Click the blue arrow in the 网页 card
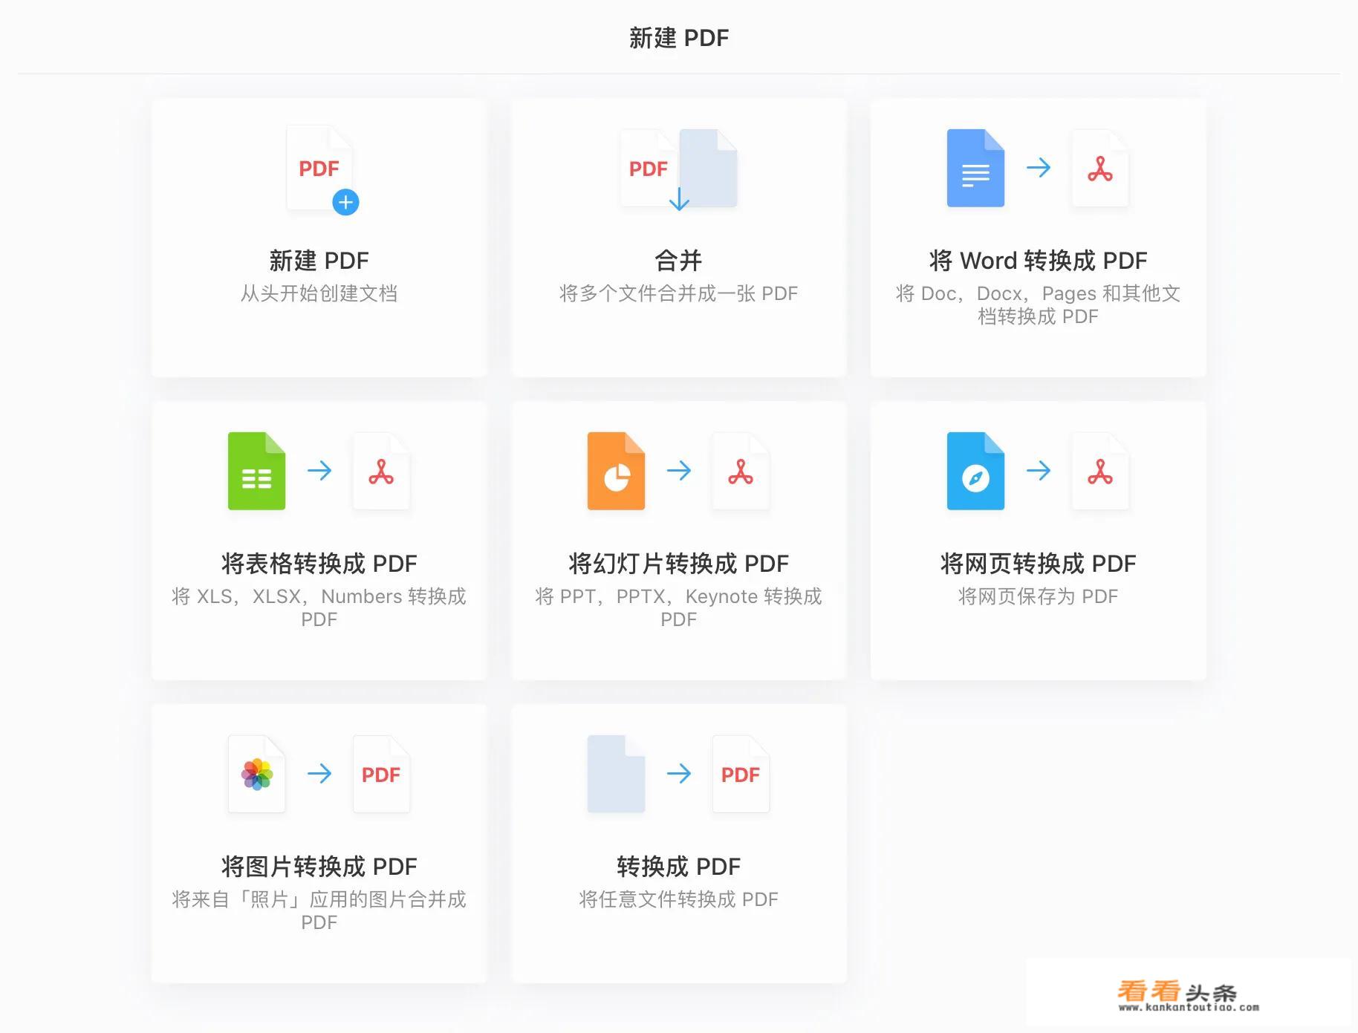The width and height of the screenshot is (1358, 1033). click(1039, 470)
